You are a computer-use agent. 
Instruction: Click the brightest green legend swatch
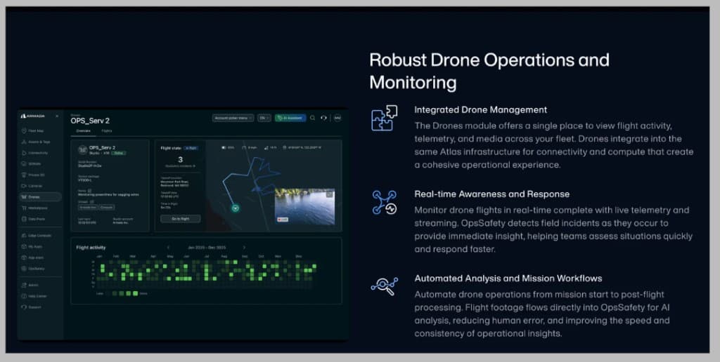pos(135,293)
